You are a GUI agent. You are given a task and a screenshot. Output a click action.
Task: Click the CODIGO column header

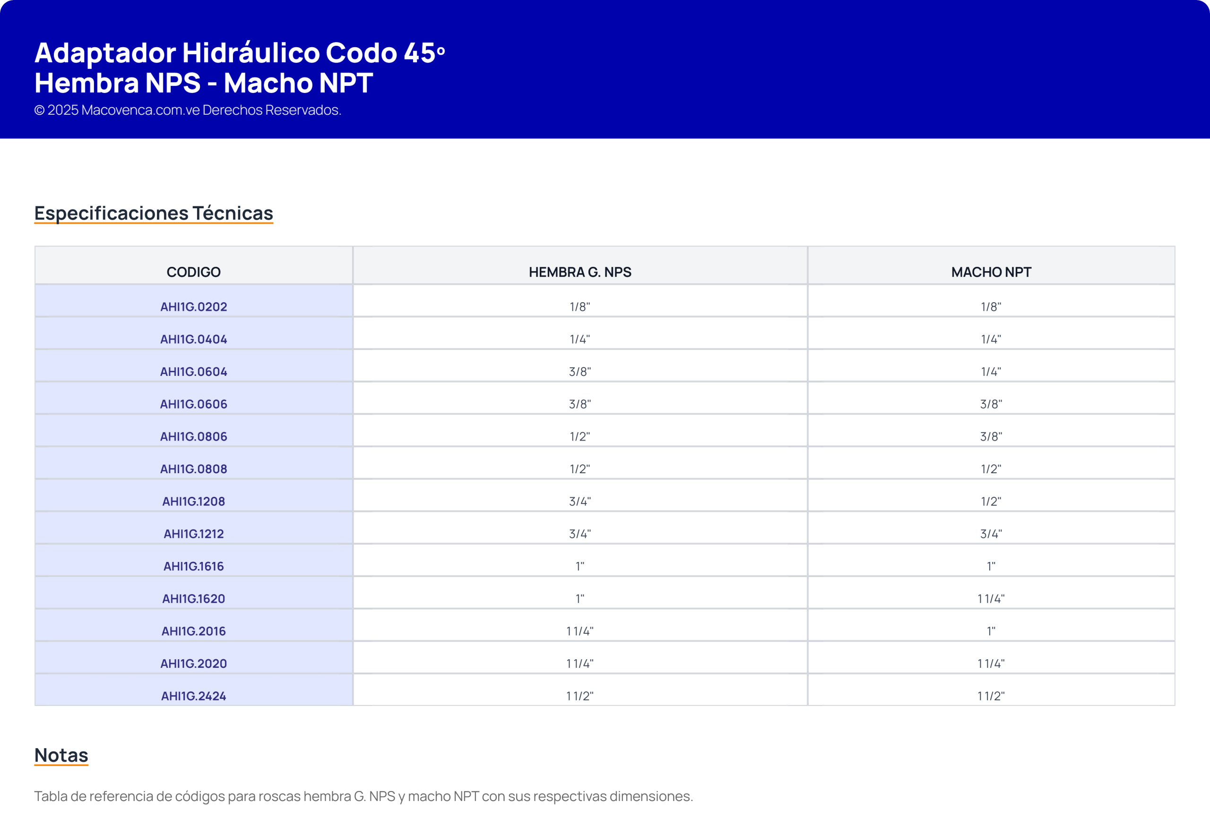click(x=193, y=272)
